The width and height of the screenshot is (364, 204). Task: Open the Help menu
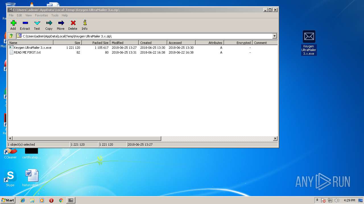65,15
